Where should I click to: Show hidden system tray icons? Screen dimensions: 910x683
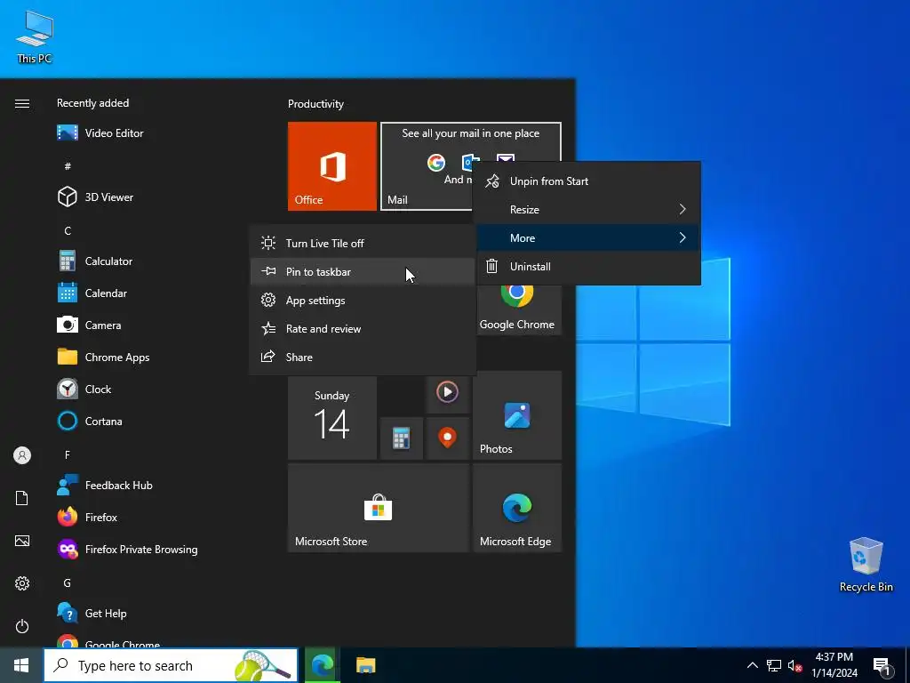(x=752, y=665)
